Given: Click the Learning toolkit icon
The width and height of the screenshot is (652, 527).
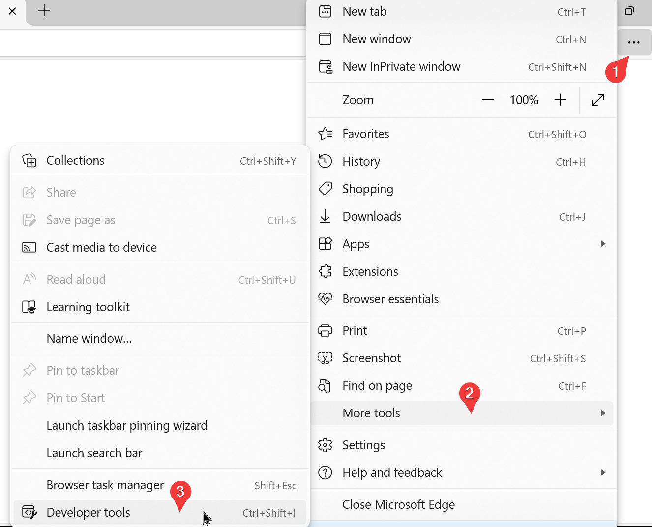Looking at the screenshot, I should point(30,307).
